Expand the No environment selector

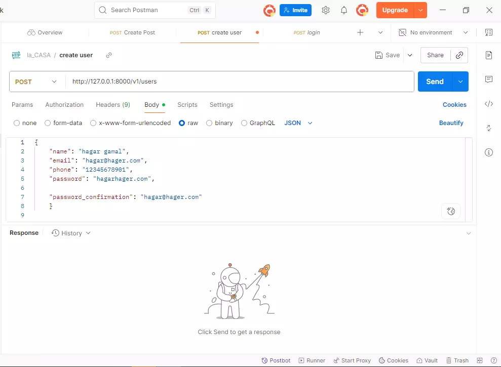(433, 32)
